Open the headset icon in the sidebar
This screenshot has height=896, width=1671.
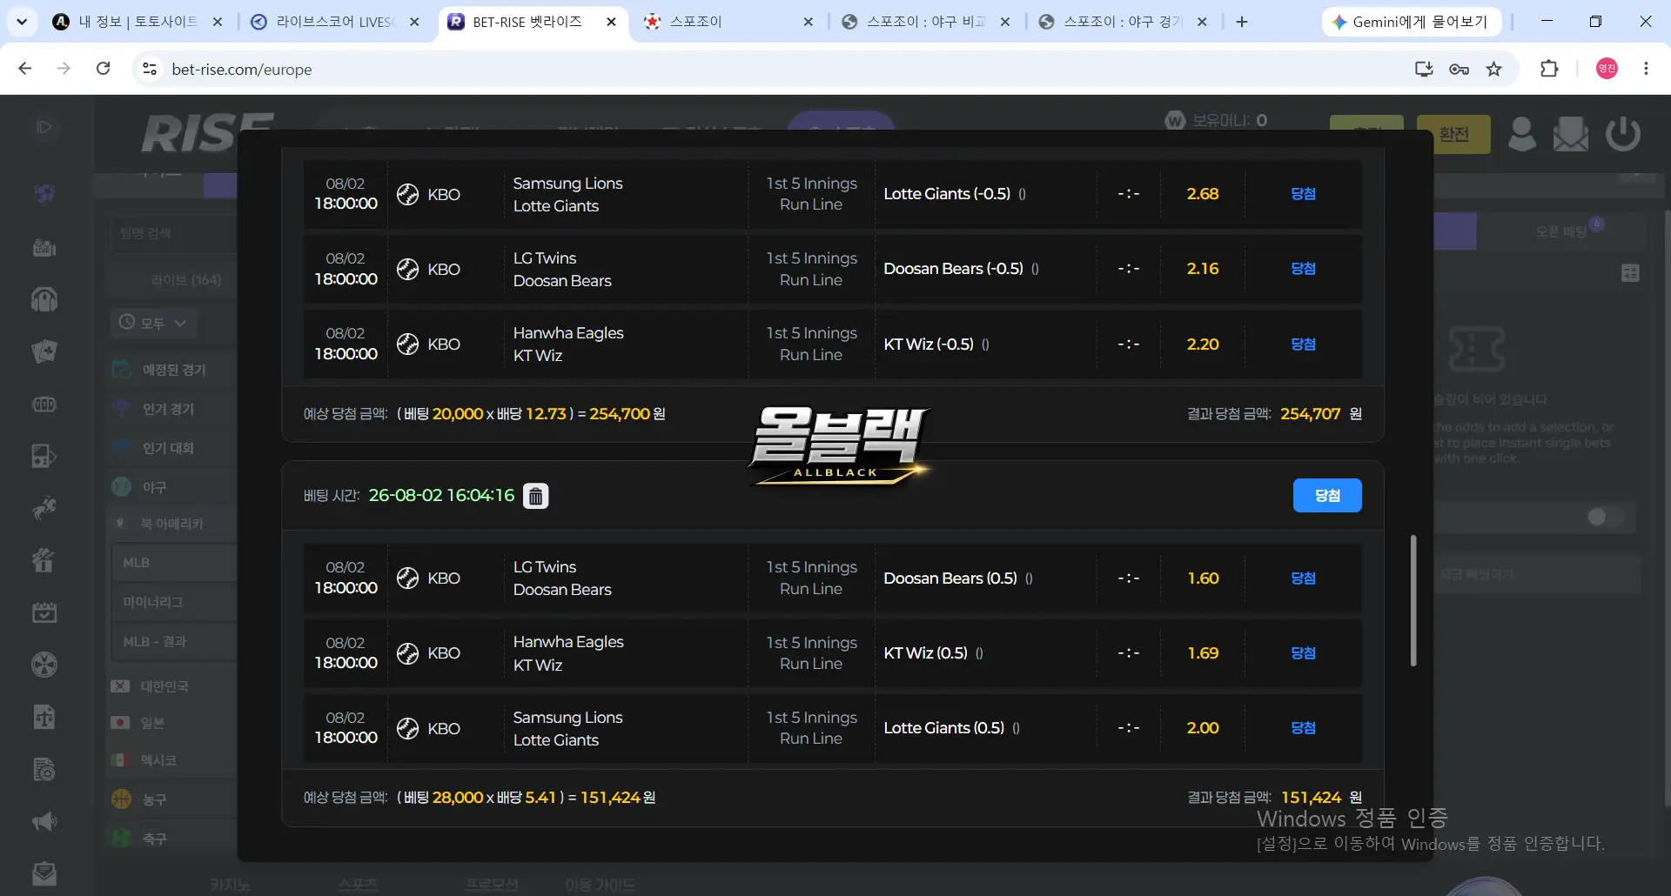tap(44, 300)
